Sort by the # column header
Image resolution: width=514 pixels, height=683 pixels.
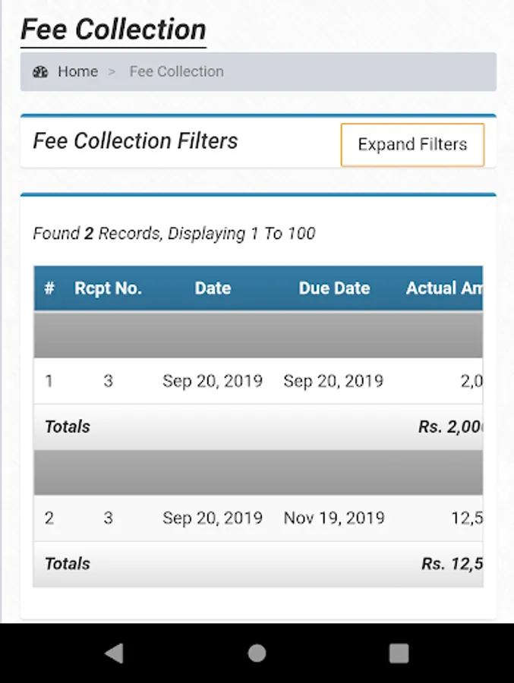(49, 288)
